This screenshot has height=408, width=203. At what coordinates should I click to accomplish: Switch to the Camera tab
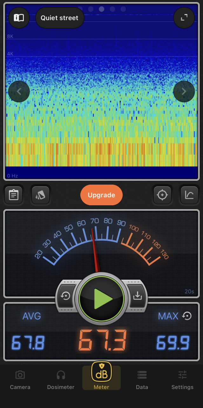click(x=20, y=380)
